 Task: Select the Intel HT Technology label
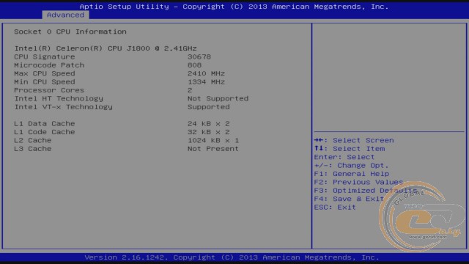(x=59, y=99)
